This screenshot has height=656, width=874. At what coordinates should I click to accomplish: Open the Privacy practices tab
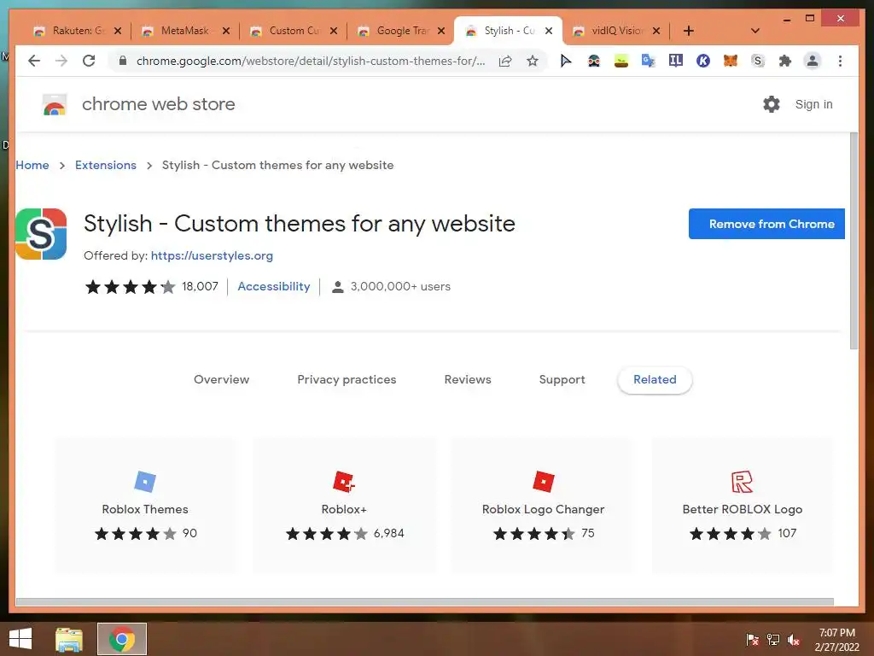(347, 379)
